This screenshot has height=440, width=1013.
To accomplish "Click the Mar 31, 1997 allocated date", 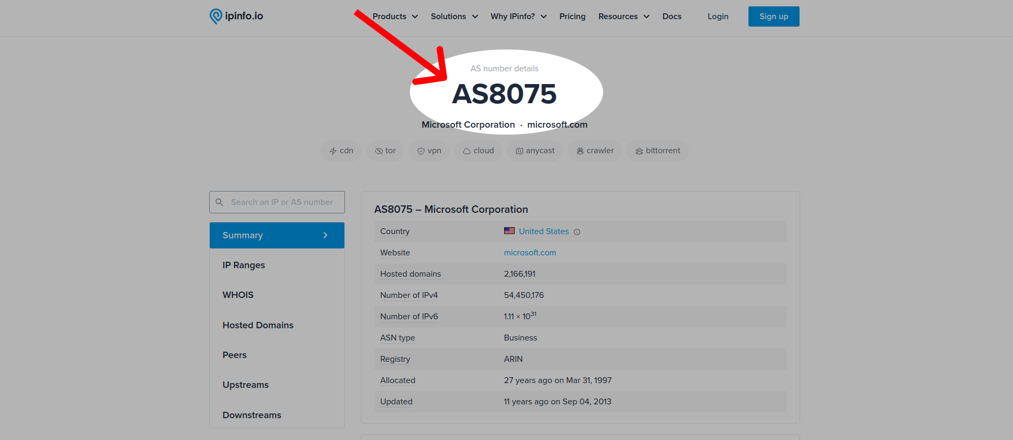I will tap(589, 380).
